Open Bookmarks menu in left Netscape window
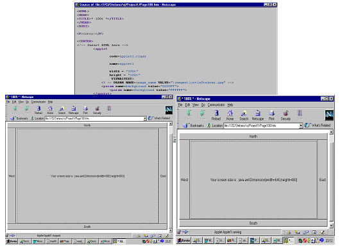The height and width of the screenshot is (249, 340). tap(19, 118)
